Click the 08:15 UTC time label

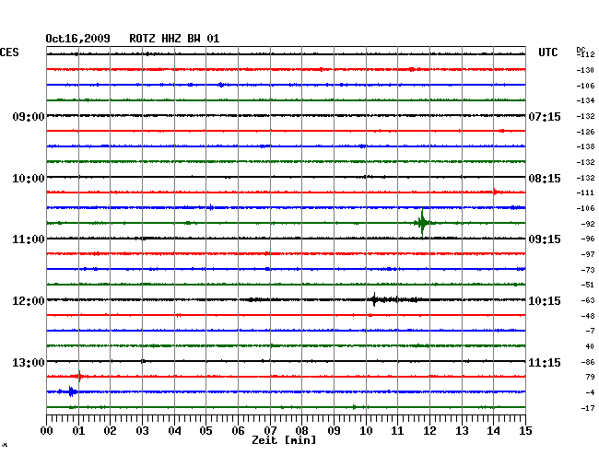545,179
